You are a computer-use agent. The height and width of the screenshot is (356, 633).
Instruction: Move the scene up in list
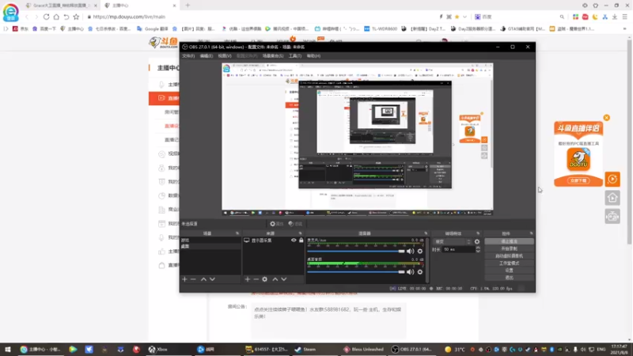[x=203, y=279]
